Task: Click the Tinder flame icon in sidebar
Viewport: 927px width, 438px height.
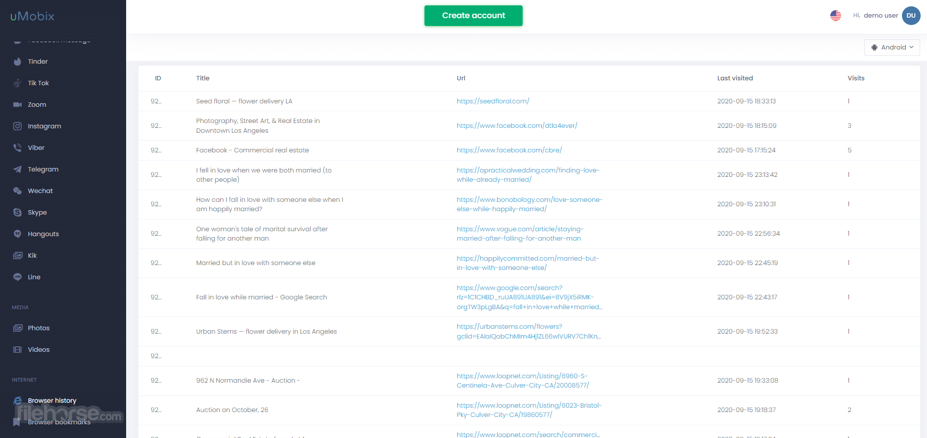Action: point(18,62)
